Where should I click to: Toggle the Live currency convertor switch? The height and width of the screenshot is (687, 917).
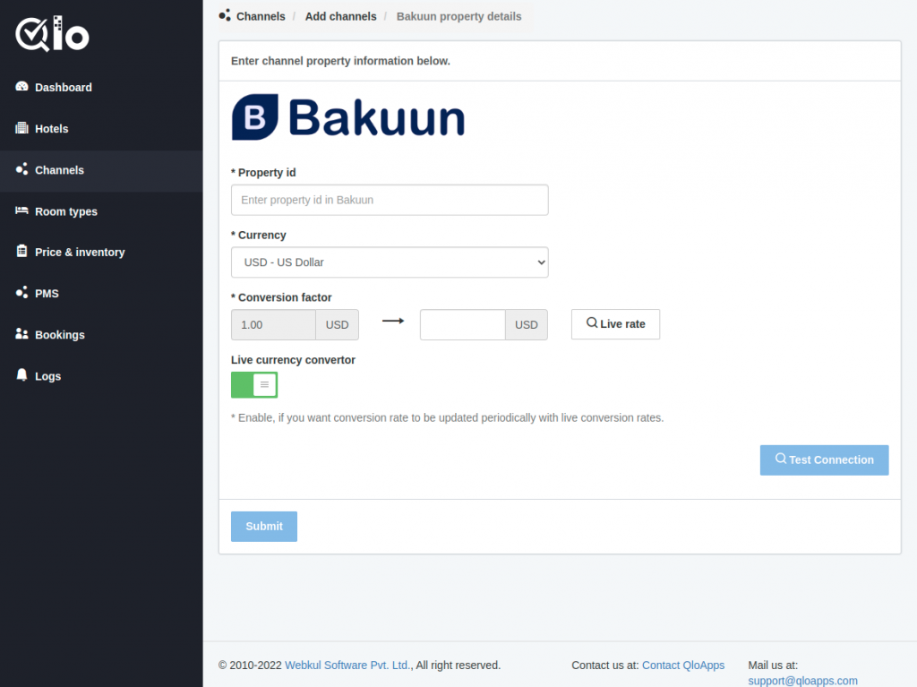(x=254, y=385)
